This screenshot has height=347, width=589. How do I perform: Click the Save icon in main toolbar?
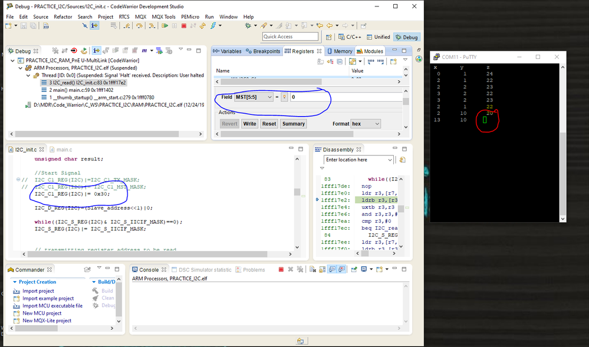click(24, 25)
